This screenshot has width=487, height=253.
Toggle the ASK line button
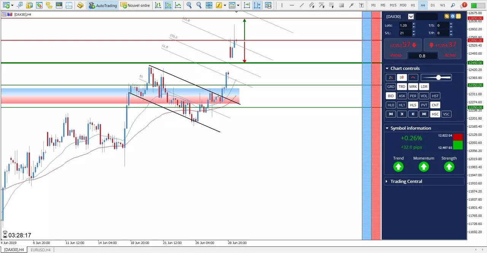(x=402, y=96)
